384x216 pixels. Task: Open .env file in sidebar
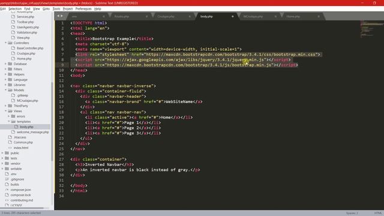click(13, 174)
